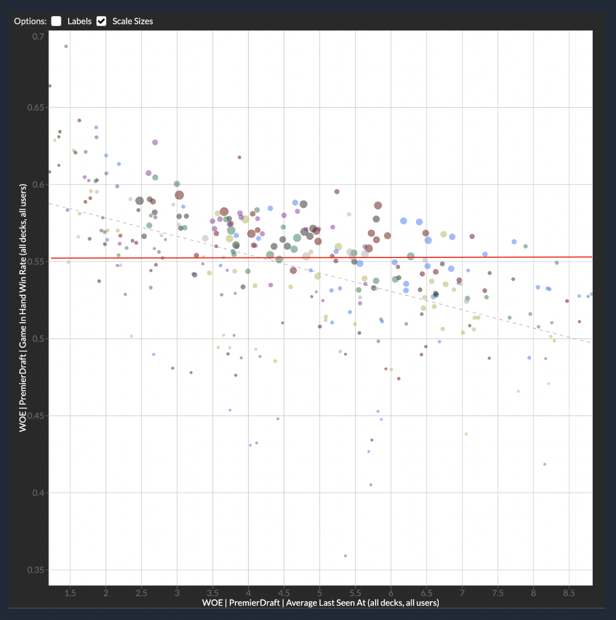Disable the Scale Sizes checkbox

tap(101, 21)
